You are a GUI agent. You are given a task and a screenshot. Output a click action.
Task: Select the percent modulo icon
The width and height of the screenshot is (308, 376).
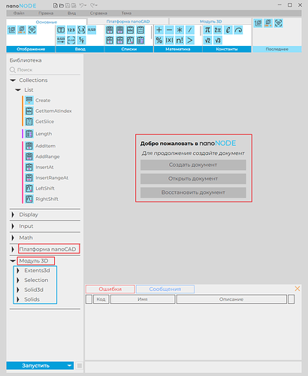159,40
